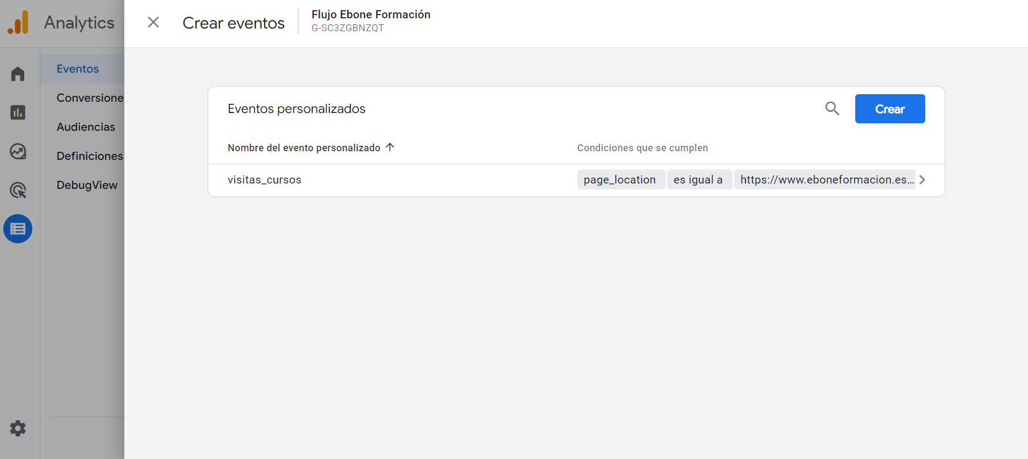The width and height of the screenshot is (1028, 459).
Task: Click the Google Analytics logo
Action: pos(18,23)
